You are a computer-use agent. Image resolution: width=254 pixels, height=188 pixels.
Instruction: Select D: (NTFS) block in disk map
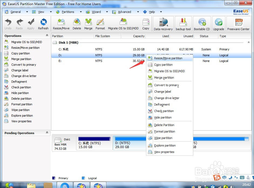(130, 143)
